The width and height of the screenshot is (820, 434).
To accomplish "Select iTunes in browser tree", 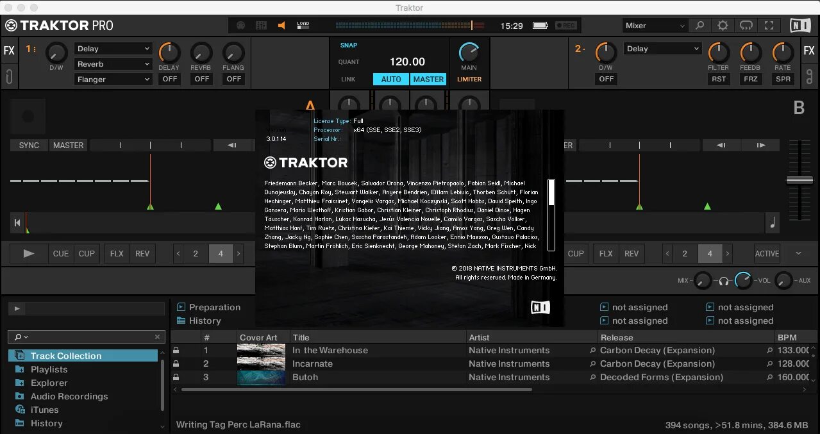I will click(44, 410).
